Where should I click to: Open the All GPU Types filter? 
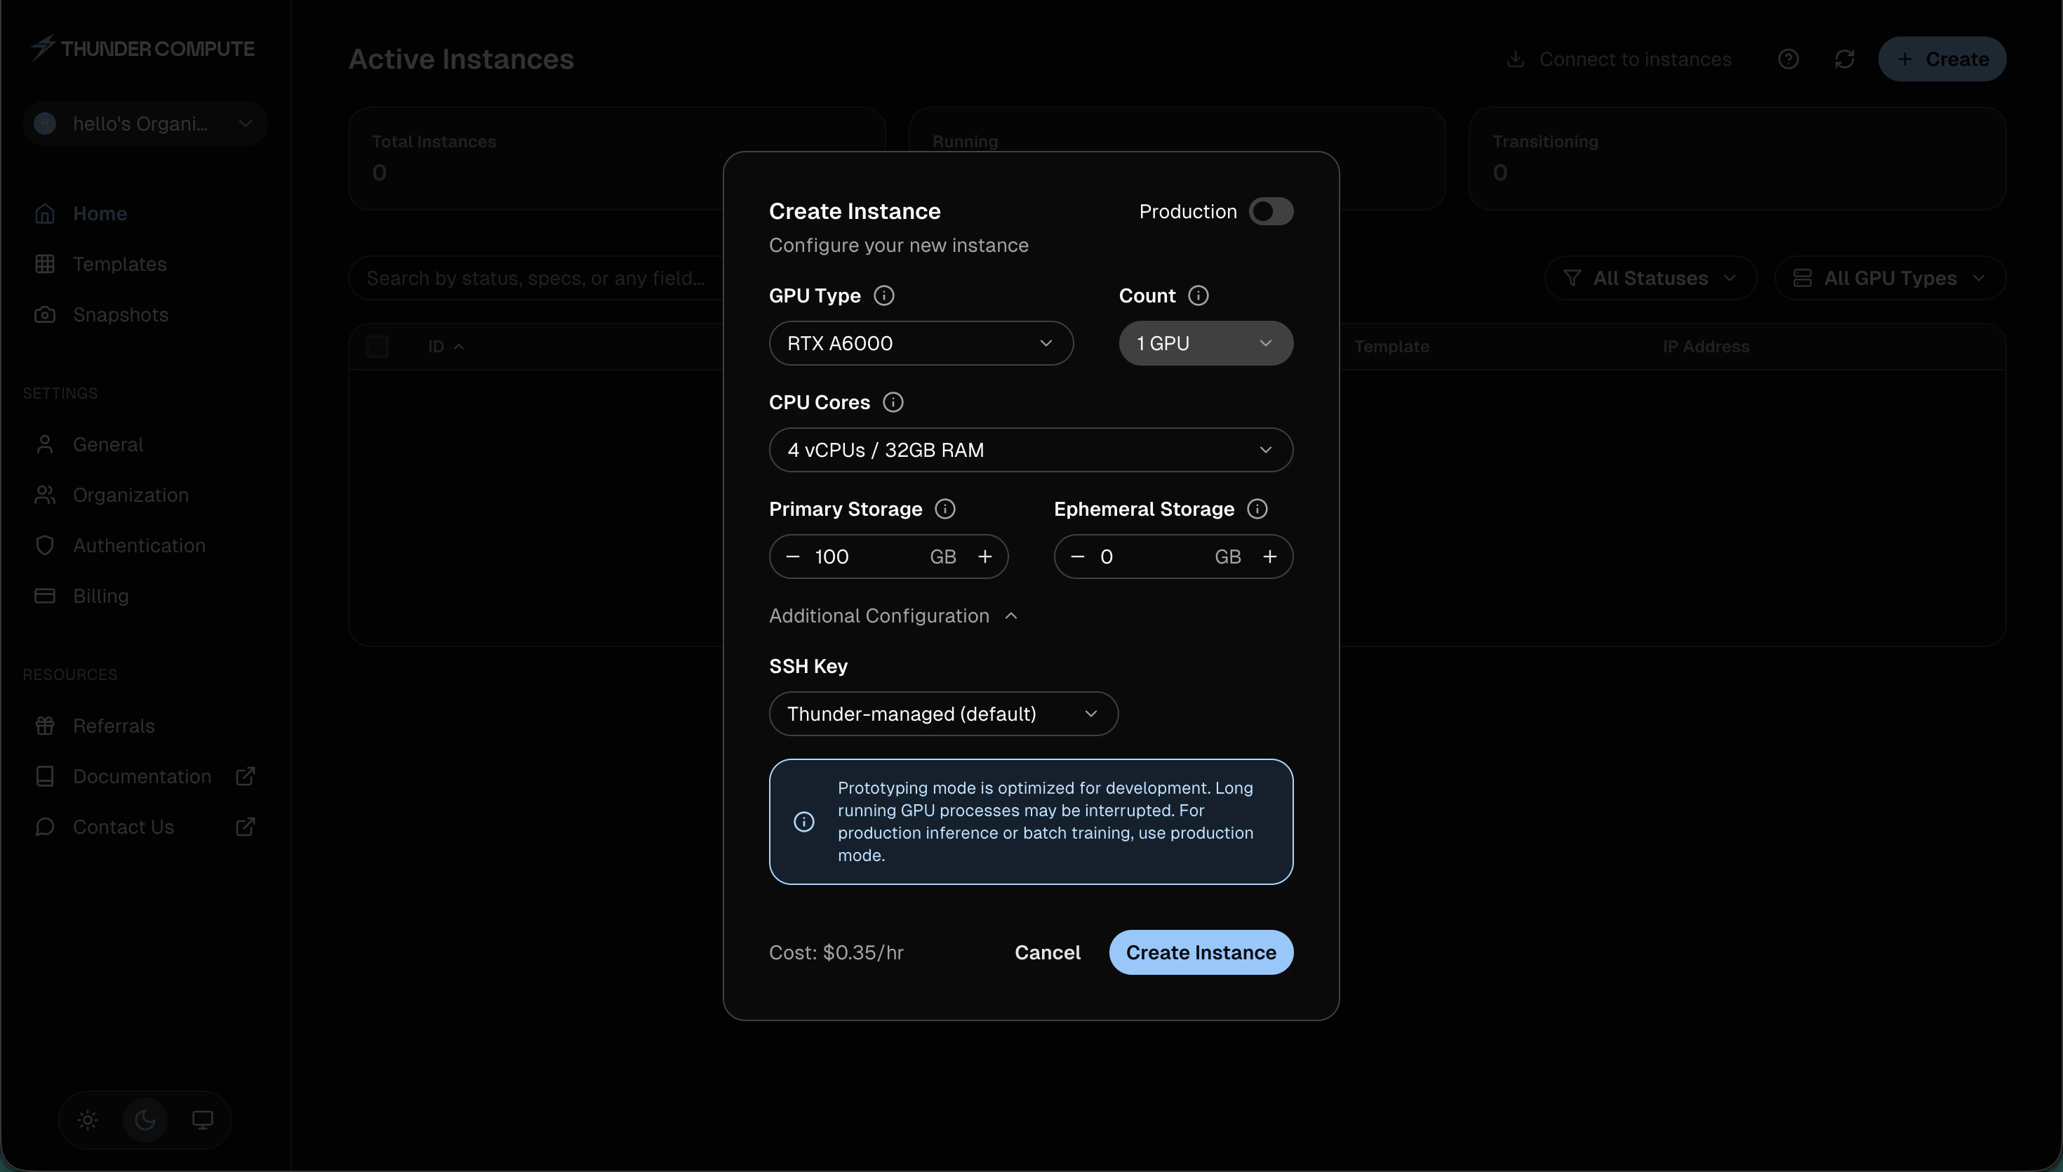(1890, 279)
